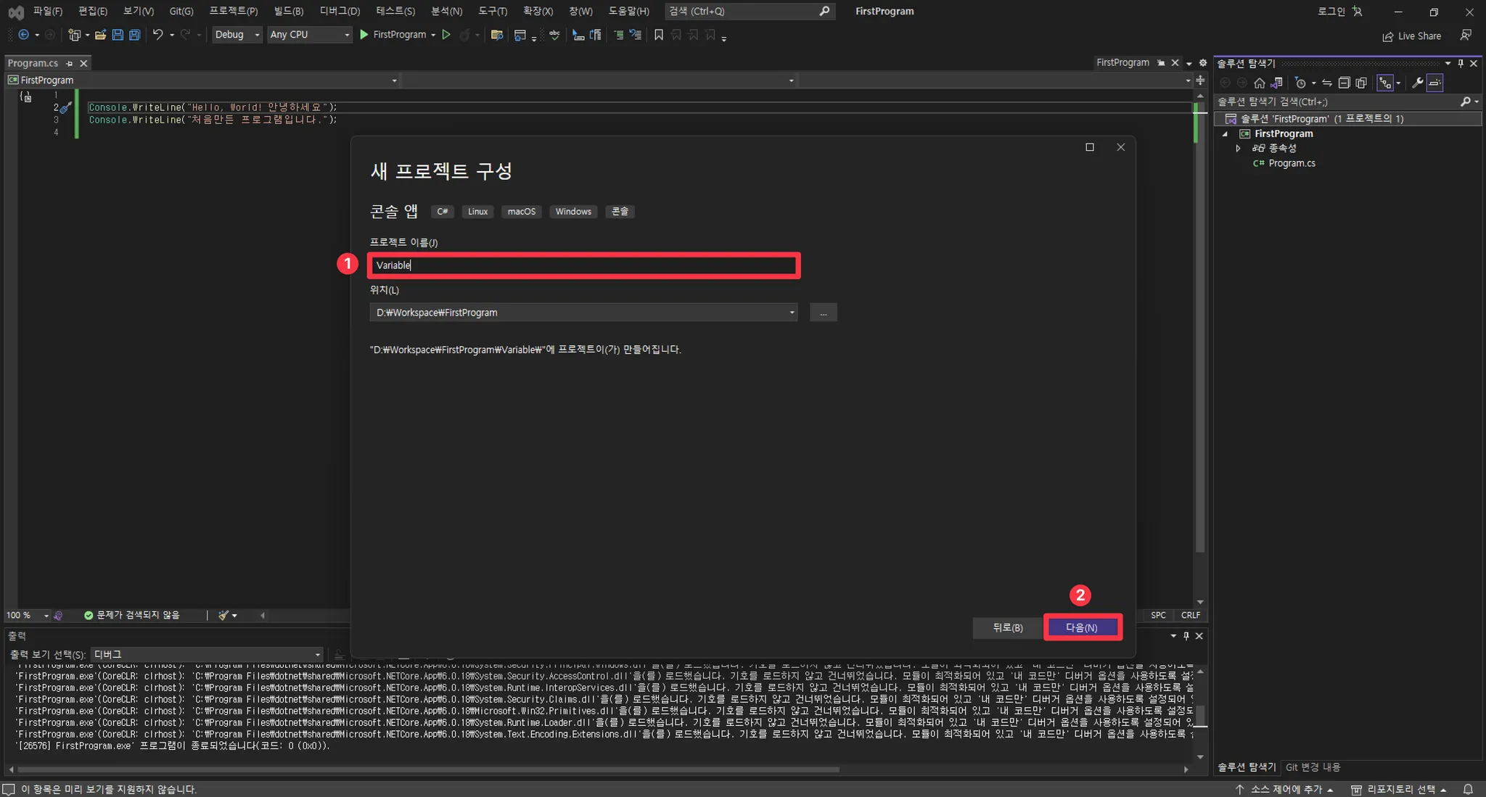Click the output panel horizontal scrollbar

click(x=428, y=769)
